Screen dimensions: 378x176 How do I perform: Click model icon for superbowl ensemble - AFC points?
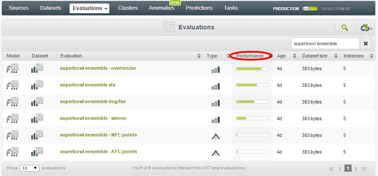13,152
